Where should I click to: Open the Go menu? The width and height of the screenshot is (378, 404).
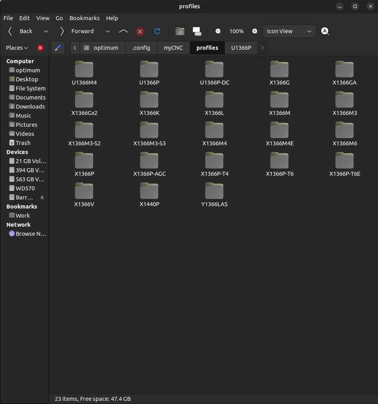59,18
